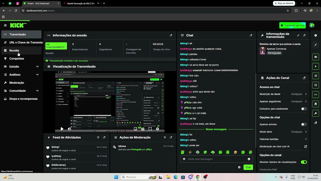Screen dimensions: 321x181
Task: Open chat settings gear beside Chat button
Action: (239, 167)
